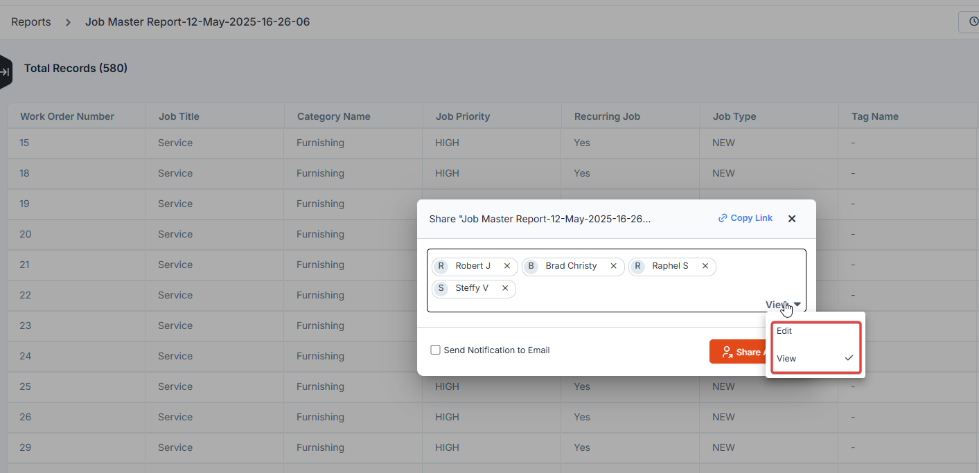
Task: Click HIGH priority in row 15
Action: 447,143
